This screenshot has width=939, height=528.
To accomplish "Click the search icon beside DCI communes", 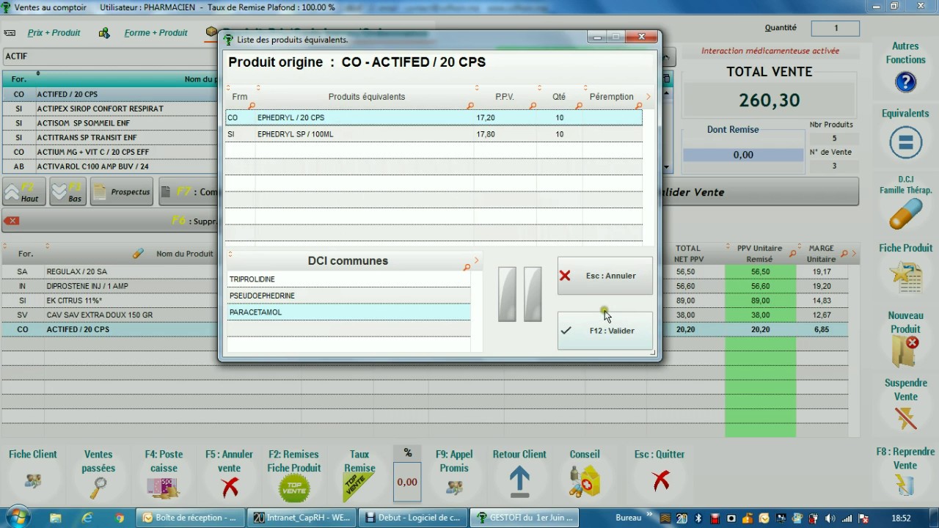I will (467, 268).
